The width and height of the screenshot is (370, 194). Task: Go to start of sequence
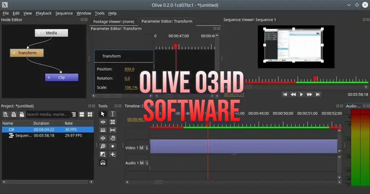pos(285,95)
